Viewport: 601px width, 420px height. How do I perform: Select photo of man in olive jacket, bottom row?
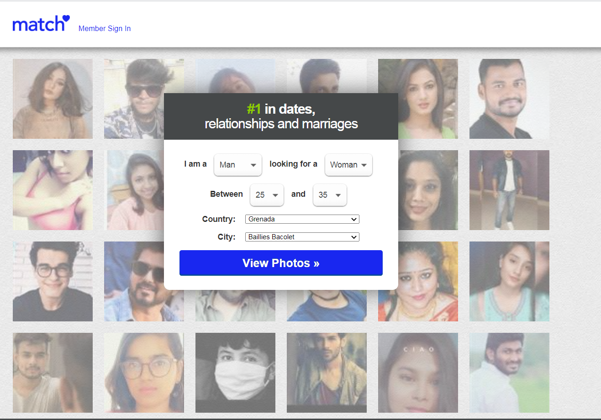pos(327,373)
